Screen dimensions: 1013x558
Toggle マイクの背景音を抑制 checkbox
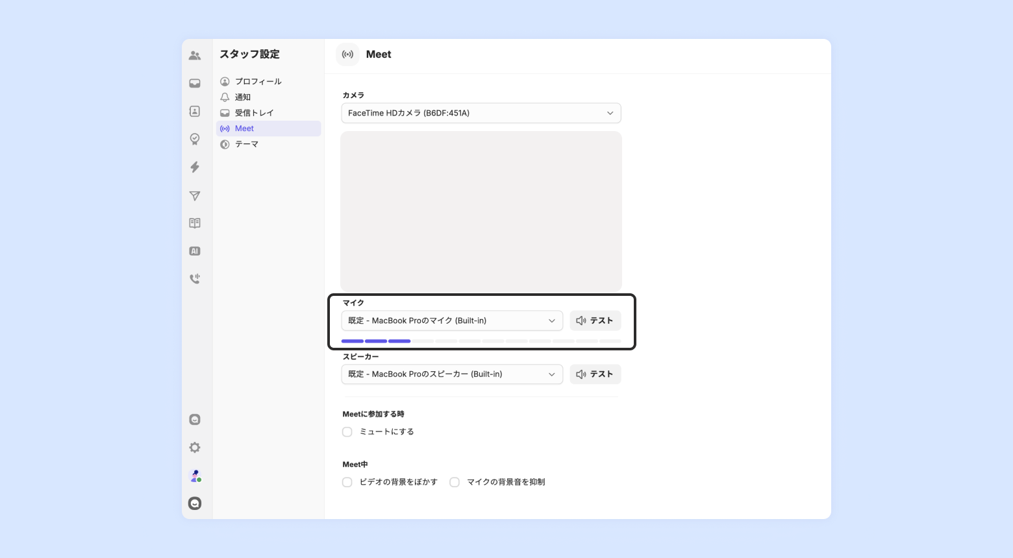pyautogui.click(x=455, y=483)
